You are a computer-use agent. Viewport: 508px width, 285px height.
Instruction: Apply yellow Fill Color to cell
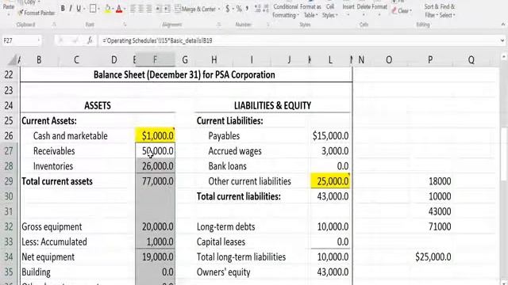pyautogui.click(x=108, y=9)
